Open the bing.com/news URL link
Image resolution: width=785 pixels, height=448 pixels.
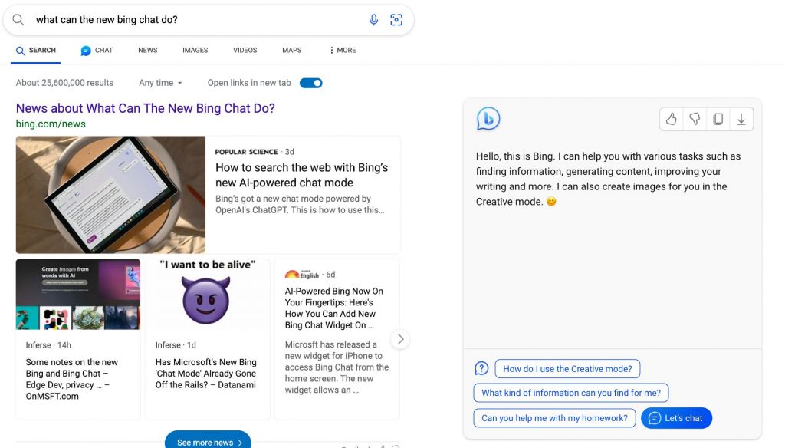51,124
